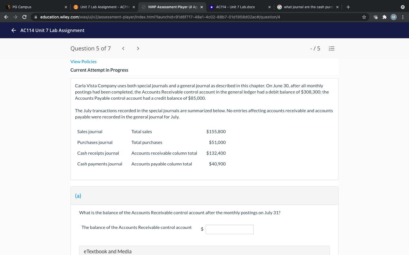Expand the eTextbook and Media section
The image size is (409, 255).
coord(108,251)
